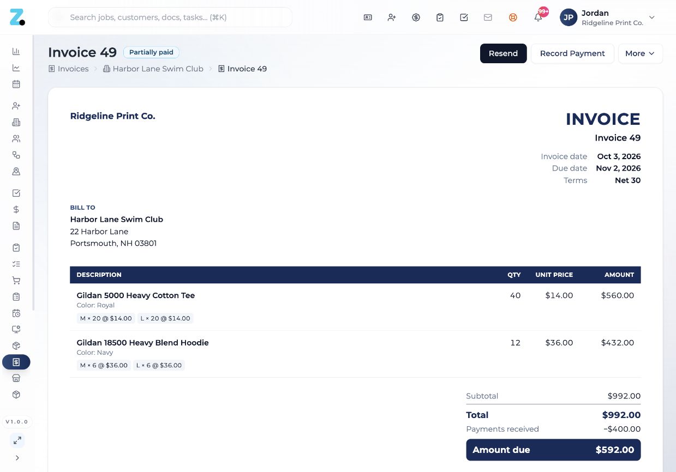The image size is (676, 472).
Task: Open the More dropdown menu
Action: tap(641, 53)
